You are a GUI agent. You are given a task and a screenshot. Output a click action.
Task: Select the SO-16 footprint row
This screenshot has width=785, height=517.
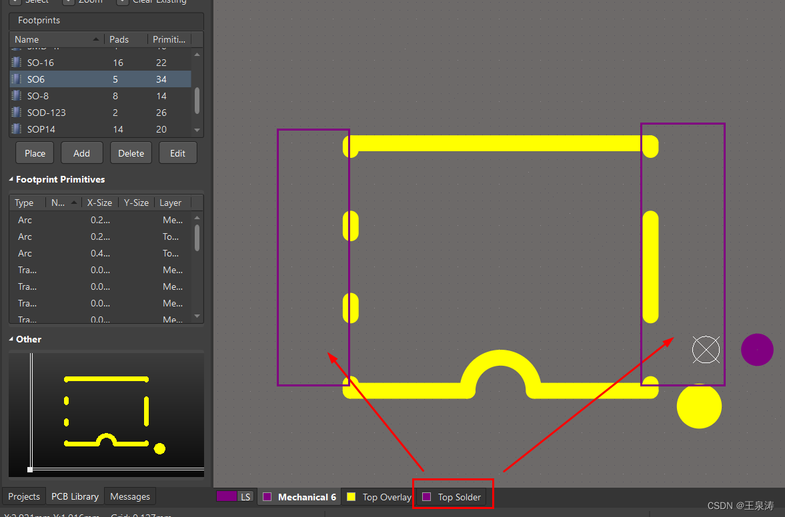pyautogui.click(x=100, y=63)
